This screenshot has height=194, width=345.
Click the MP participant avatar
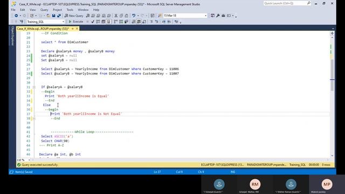[x=327, y=184]
